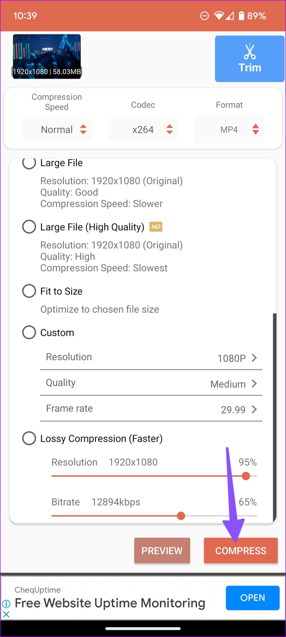Viewport: 286px width, 637px height.
Task: Tap the scissors Trim icon
Action: tap(250, 51)
